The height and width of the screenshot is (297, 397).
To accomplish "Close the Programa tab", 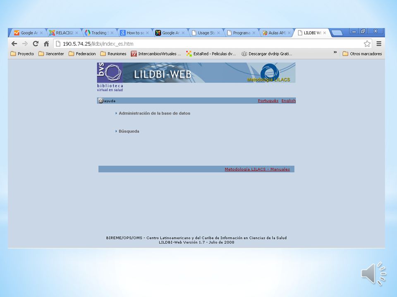I will pyautogui.click(x=254, y=33).
